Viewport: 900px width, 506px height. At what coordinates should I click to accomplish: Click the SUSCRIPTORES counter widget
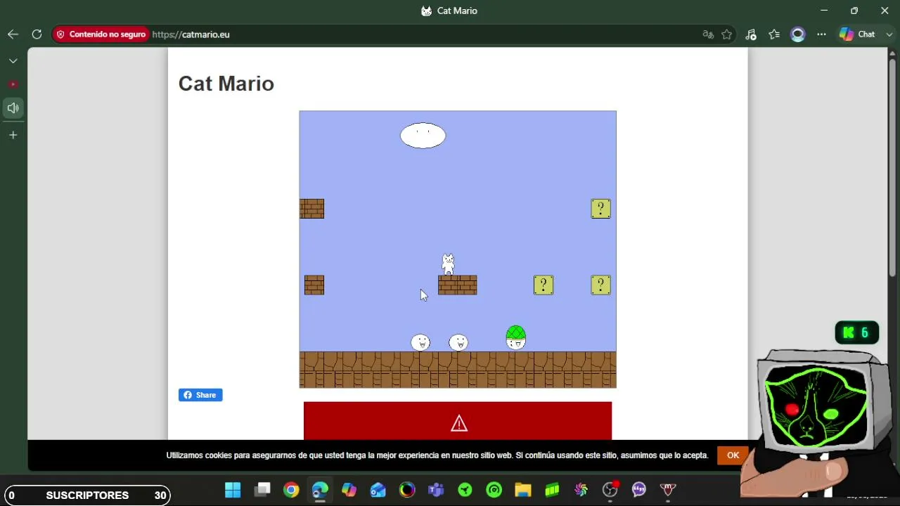[87, 495]
